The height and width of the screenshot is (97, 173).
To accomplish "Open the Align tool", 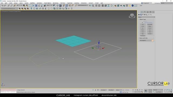I will 93,5.
